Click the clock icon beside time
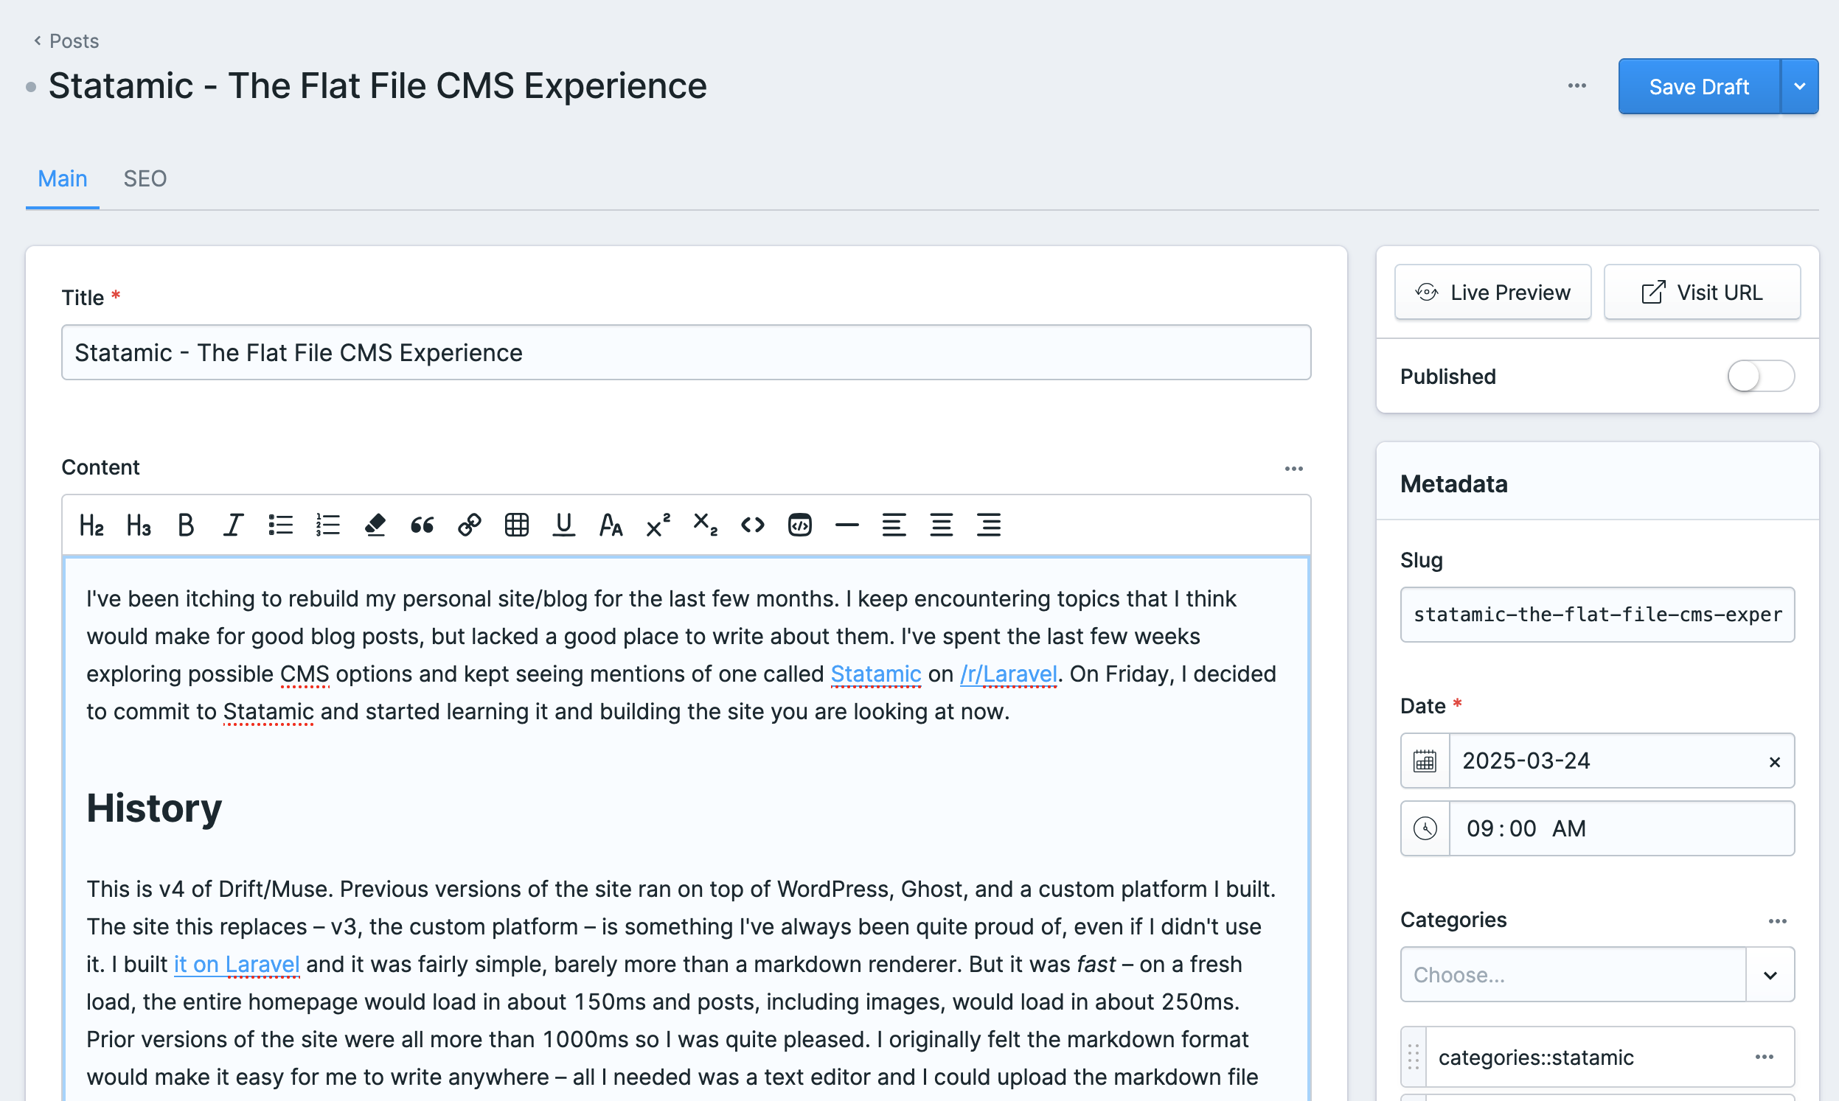The height and width of the screenshot is (1101, 1839). point(1425,829)
